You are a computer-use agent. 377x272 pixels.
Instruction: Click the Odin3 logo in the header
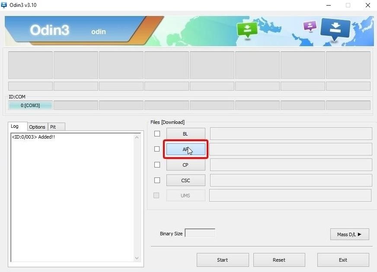click(x=49, y=30)
